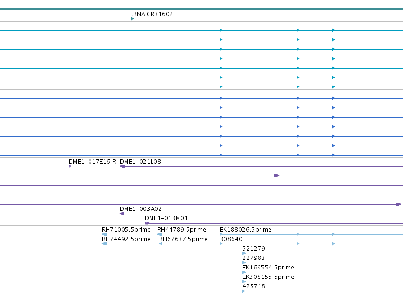Image resolution: width=403 pixels, height=294 pixels.
Task: Click the EK188026.5prime label
Action: tap(245, 229)
